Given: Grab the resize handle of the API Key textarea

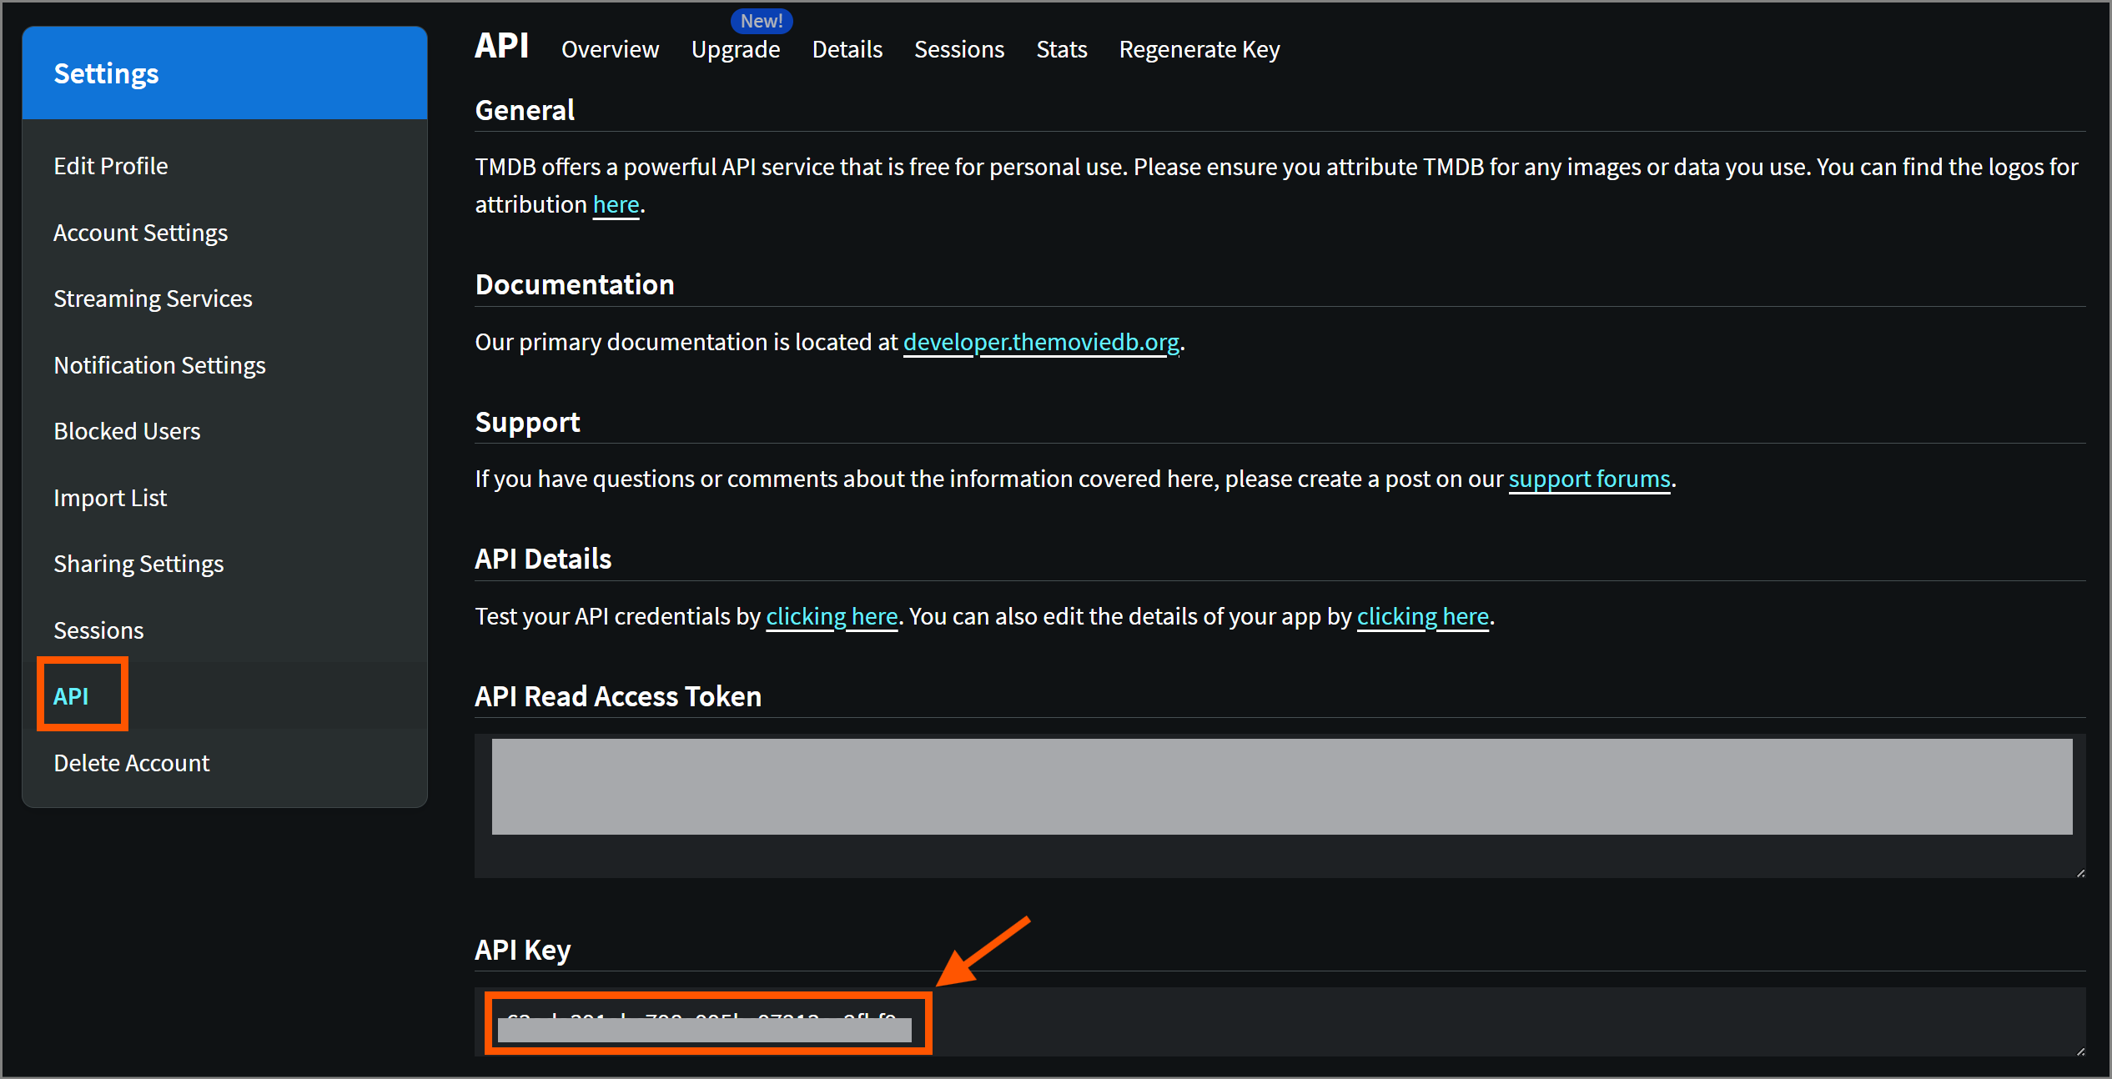Looking at the screenshot, I should pyautogui.click(x=2079, y=1051).
